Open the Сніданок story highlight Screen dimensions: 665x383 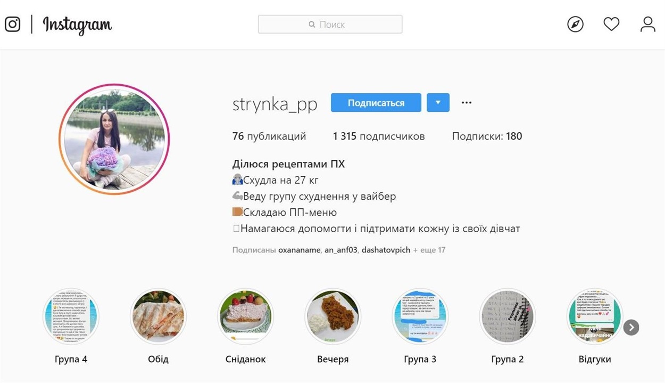(x=245, y=317)
